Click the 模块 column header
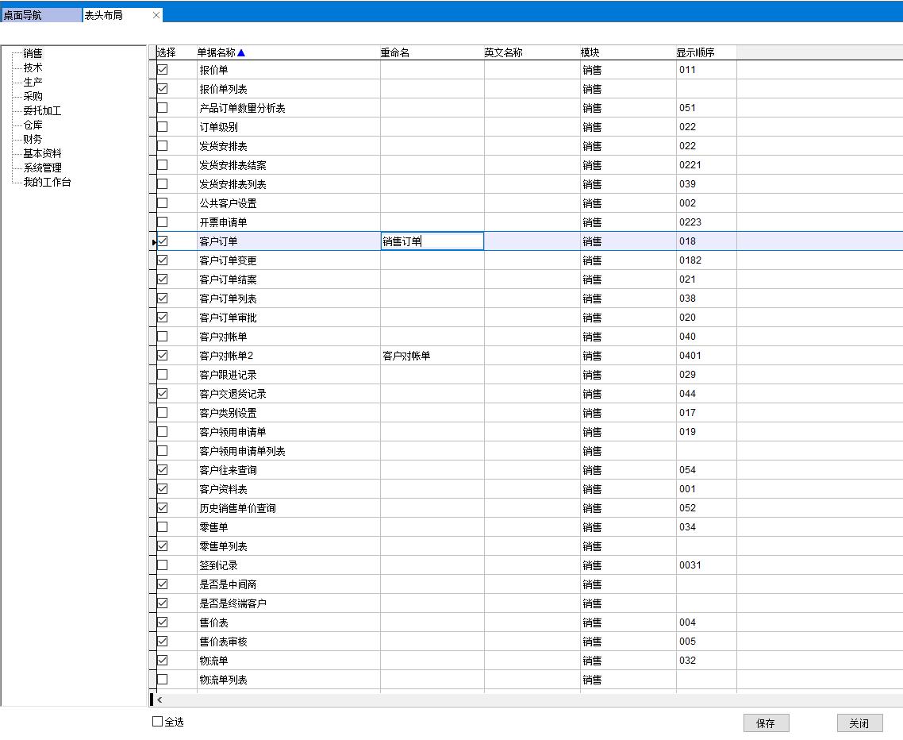The image size is (903, 740). [x=590, y=53]
